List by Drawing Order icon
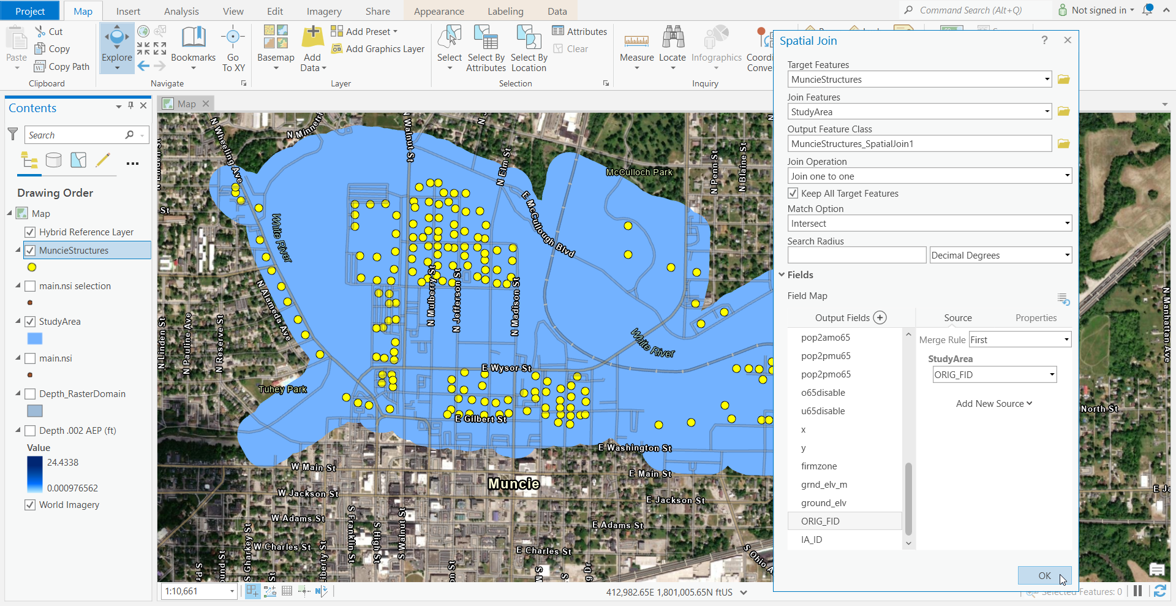Viewport: 1176px width, 606px height. (x=29, y=161)
